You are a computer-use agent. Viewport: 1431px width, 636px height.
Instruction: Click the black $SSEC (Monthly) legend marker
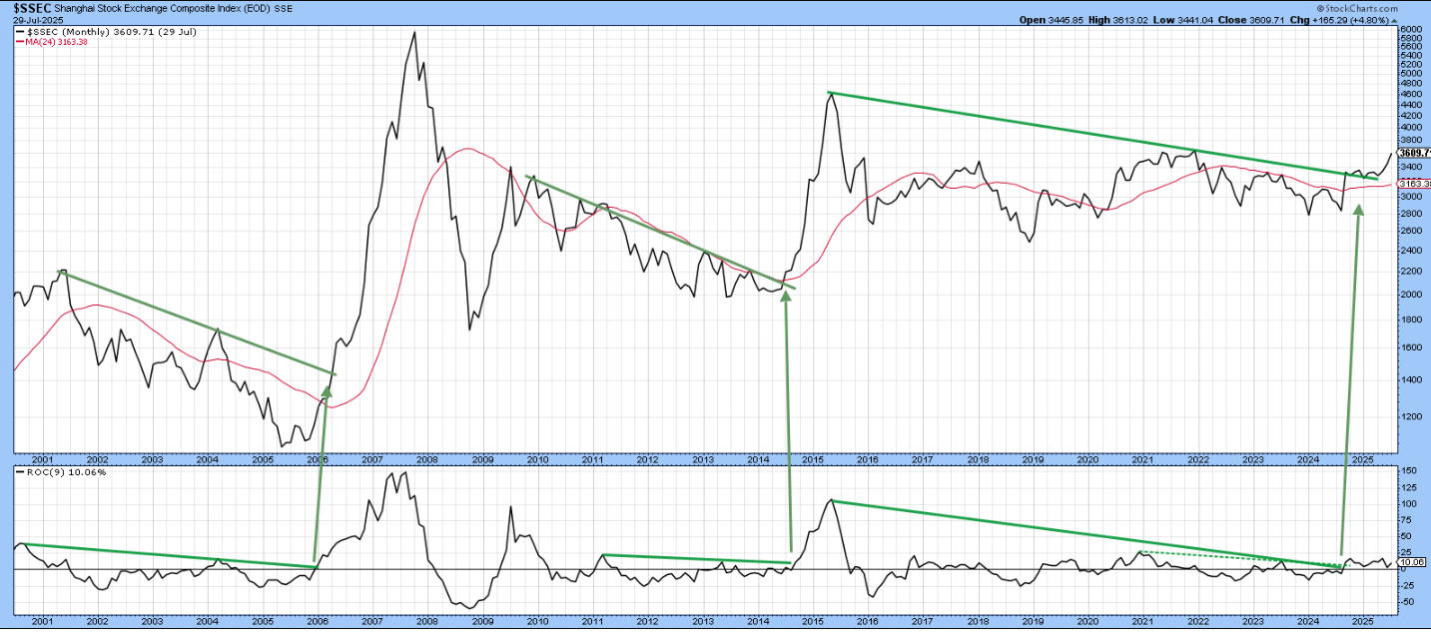(18, 32)
